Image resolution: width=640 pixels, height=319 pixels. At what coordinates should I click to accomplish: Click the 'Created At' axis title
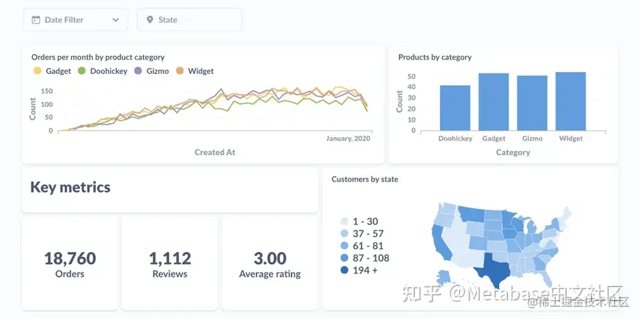pos(215,152)
